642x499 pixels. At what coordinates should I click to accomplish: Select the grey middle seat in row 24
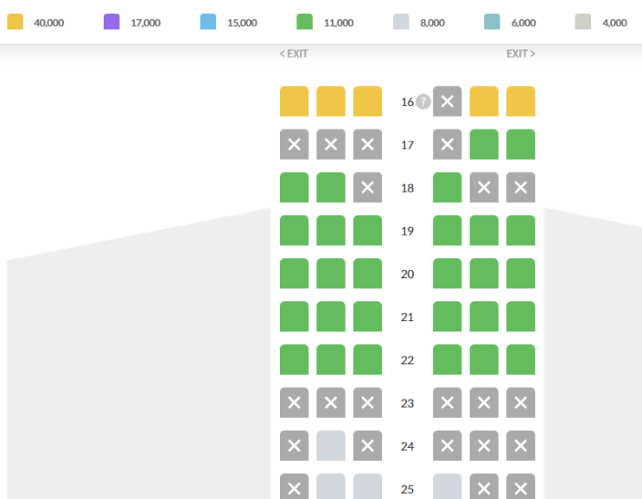(x=330, y=445)
